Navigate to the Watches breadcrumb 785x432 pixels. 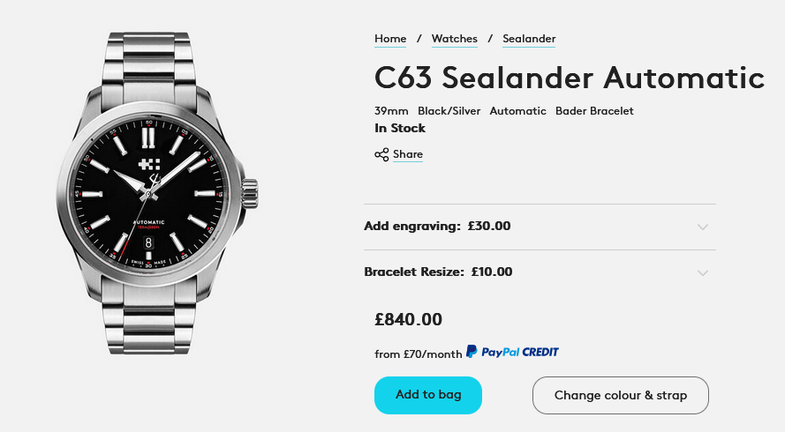(x=454, y=39)
